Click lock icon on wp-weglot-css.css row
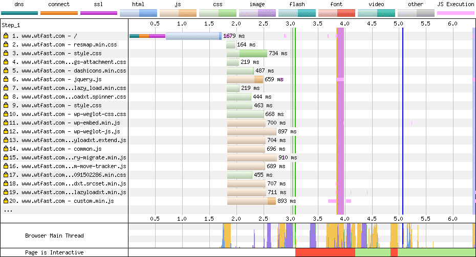The height and width of the screenshot is (257, 476). (6, 114)
